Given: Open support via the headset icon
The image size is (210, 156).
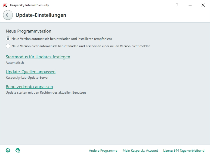Looking at the screenshot, I should (18, 150).
